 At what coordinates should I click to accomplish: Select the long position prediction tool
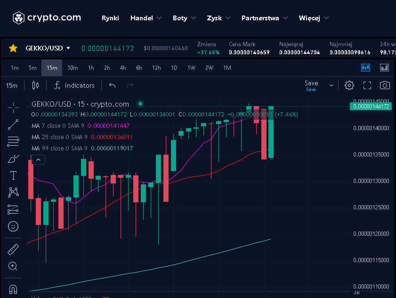[x=13, y=209]
